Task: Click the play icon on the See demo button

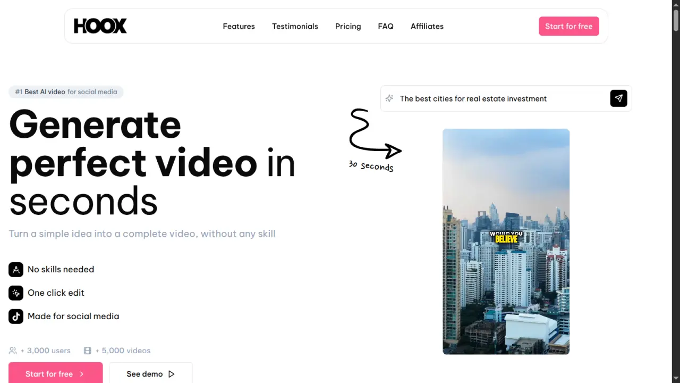Action: 171,374
